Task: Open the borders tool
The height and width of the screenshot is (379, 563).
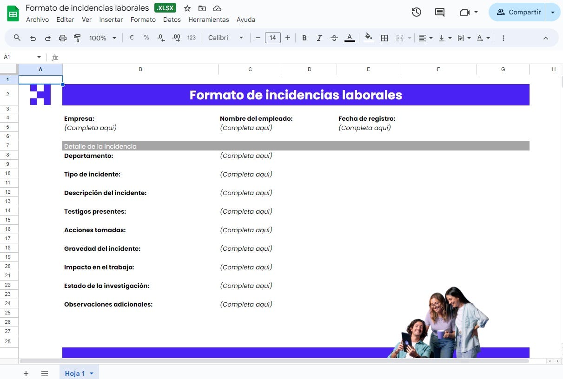Action: pyautogui.click(x=384, y=38)
